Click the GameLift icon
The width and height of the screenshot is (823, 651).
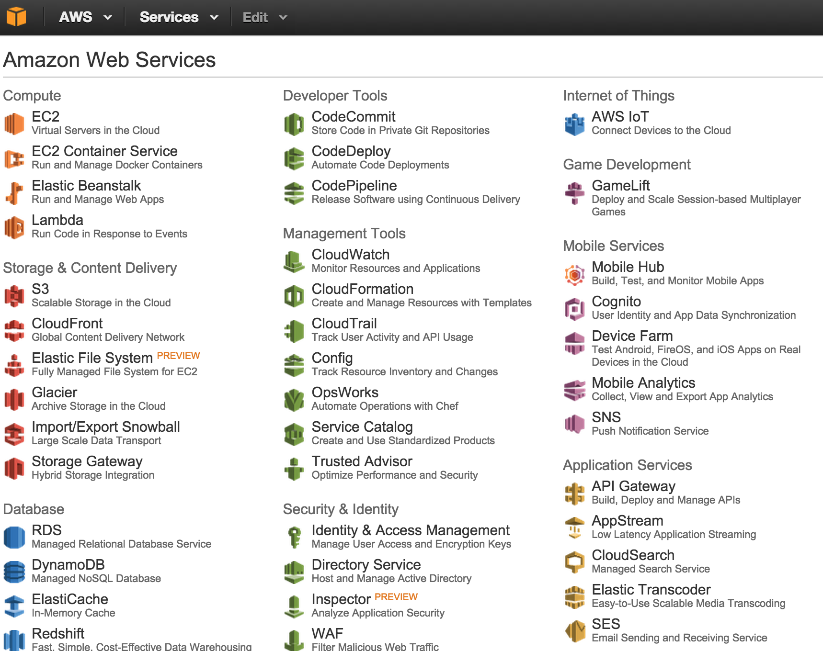click(x=574, y=193)
